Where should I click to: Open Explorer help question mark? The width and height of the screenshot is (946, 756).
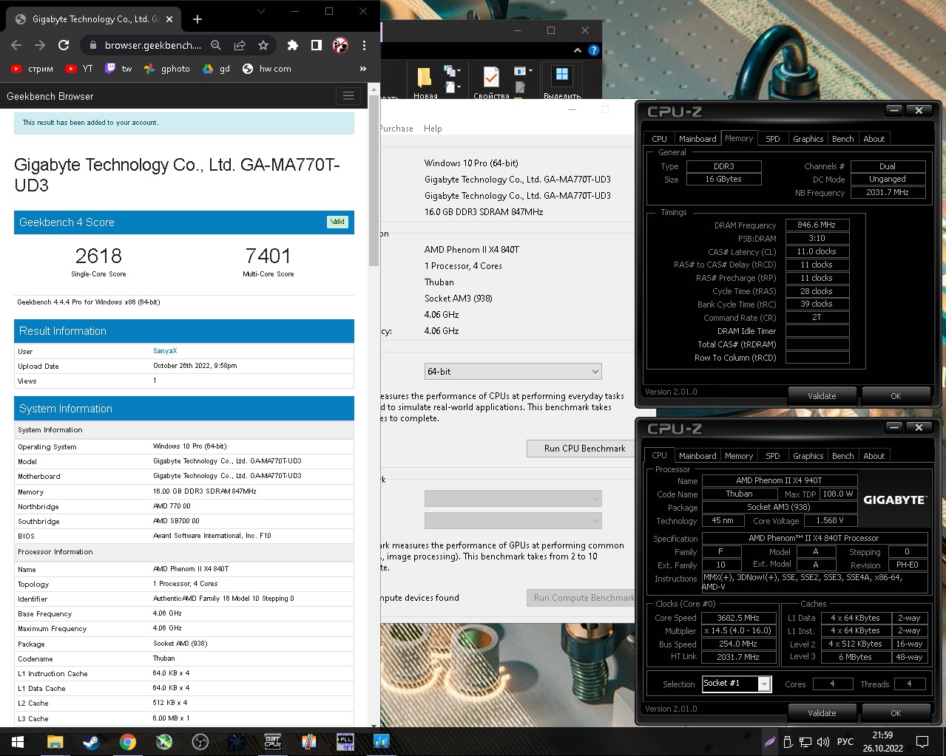pos(594,50)
